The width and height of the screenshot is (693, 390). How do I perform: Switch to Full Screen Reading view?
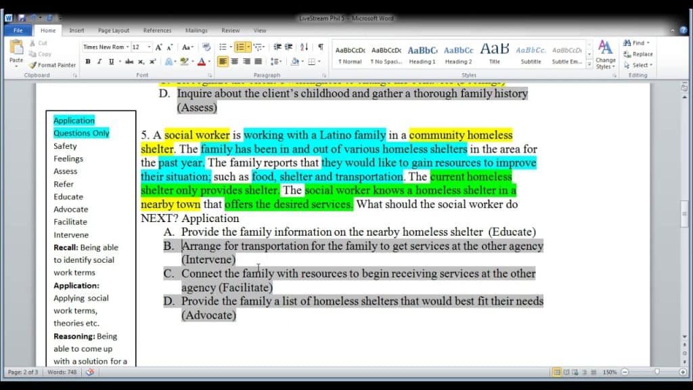(566, 372)
